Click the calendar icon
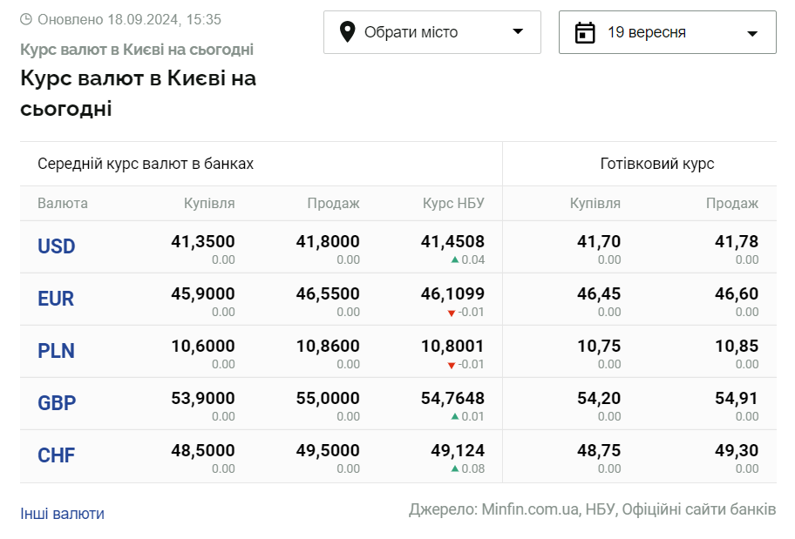This screenshot has width=795, height=539. point(585,32)
